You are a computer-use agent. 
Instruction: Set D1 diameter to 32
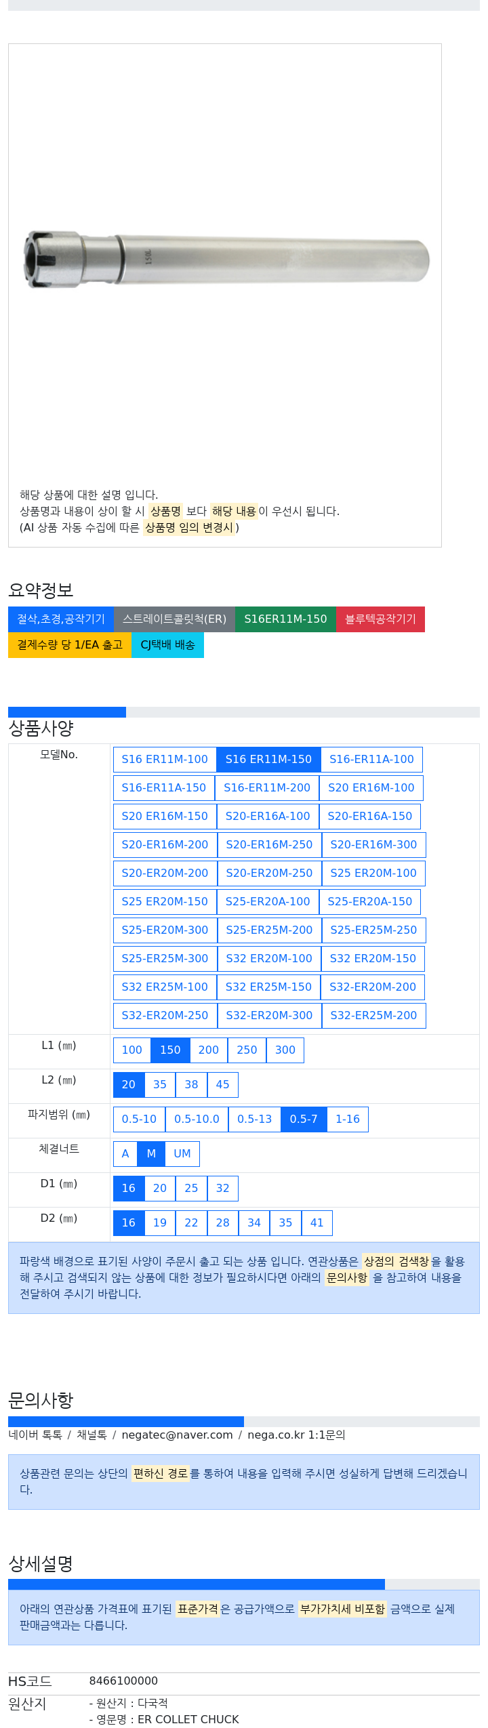[223, 1189]
